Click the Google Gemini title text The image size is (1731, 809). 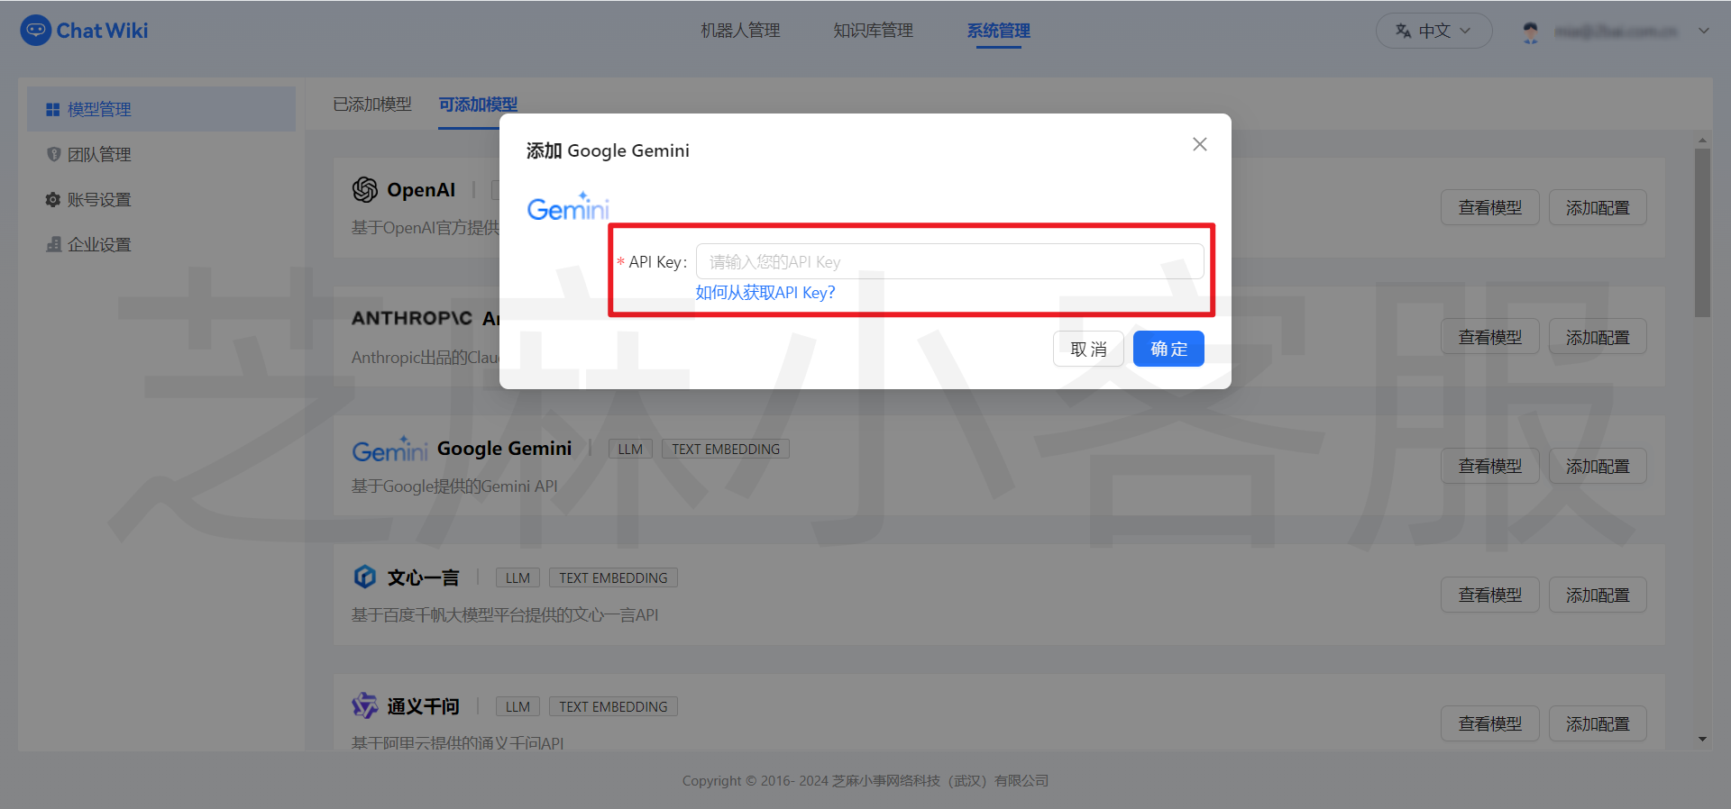pos(504,449)
